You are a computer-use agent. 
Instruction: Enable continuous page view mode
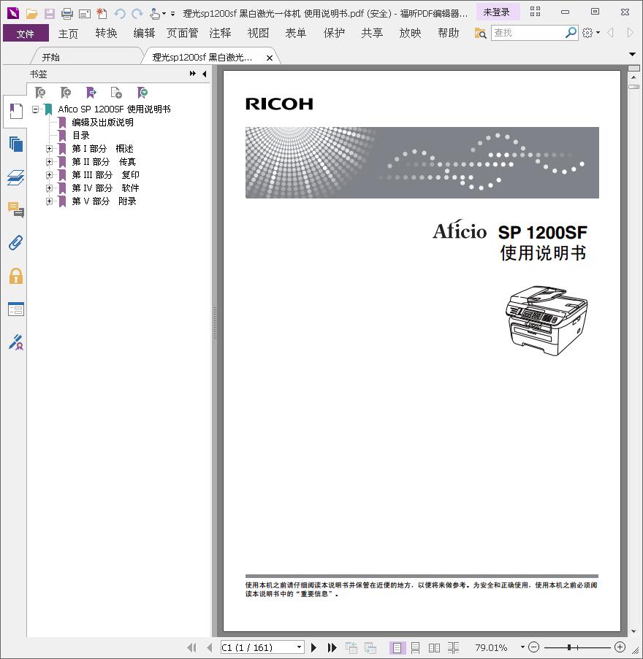coord(415,647)
